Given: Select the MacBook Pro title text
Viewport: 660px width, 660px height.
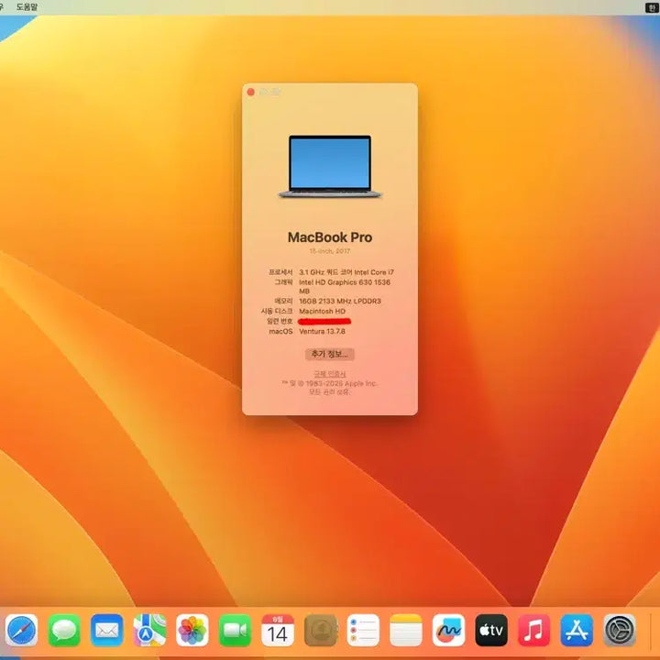Looking at the screenshot, I should [330, 237].
